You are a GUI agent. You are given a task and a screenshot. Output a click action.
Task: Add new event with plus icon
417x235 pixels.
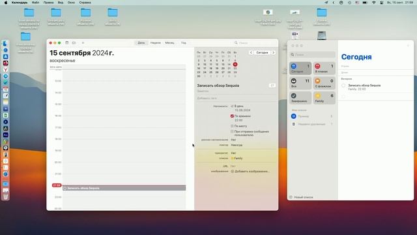(83, 42)
